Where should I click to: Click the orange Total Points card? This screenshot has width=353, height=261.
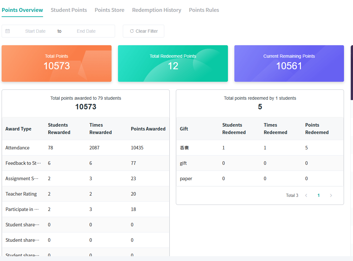[57, 63]
